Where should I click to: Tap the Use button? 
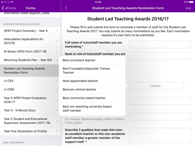[x=188, y=8]
